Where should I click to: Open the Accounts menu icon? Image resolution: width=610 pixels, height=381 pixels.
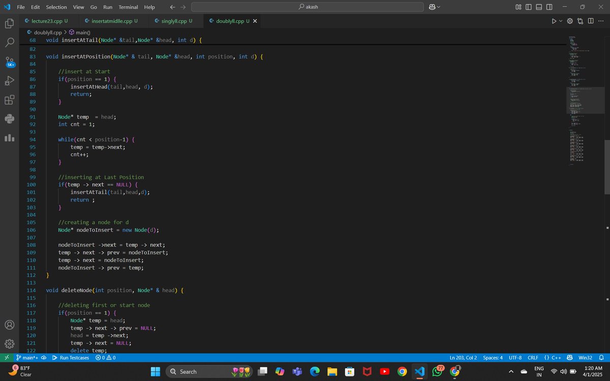coord(9,325)
